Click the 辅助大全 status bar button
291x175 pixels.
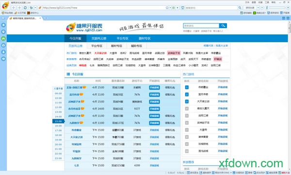(284, 173)
